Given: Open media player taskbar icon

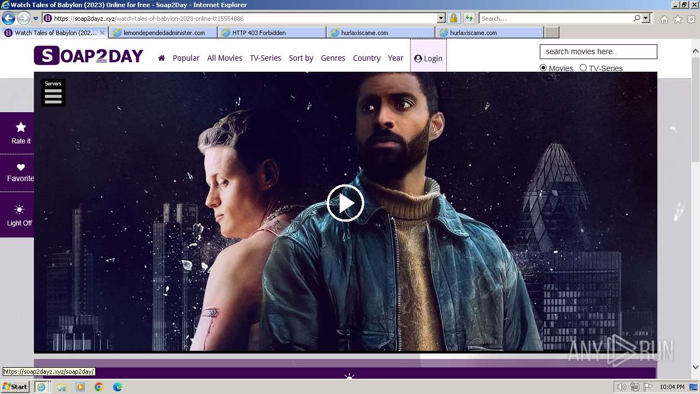Looking at the screenshot, I should point(80,387).
